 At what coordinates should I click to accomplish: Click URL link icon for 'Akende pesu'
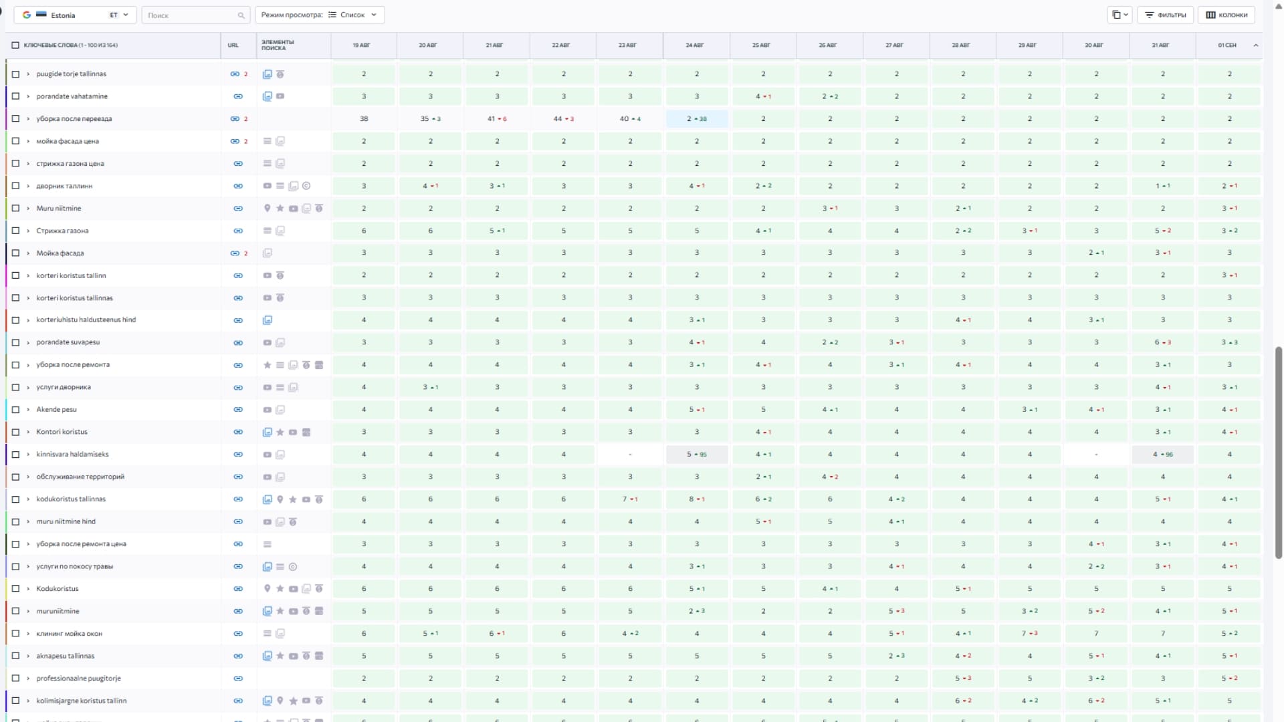coord(237,410)
